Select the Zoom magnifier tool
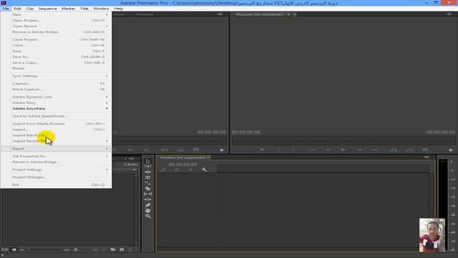This screenshot has width=458, height=258. click(148, 216)
